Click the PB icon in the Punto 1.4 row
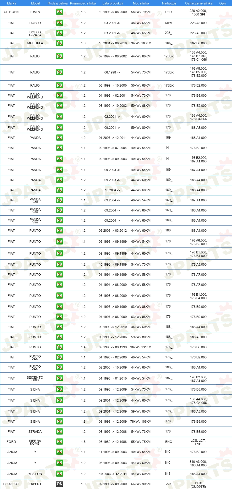 coord(60,347)
